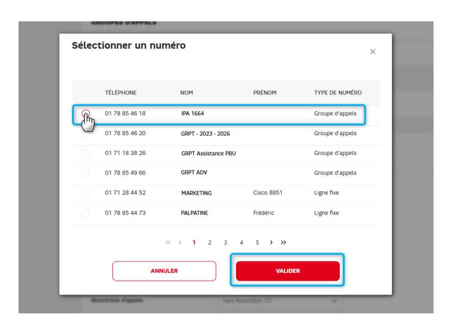Go to next page arrow
This screenshot has height=333, width=456.
pyautogui.click(x=271, y=242)
